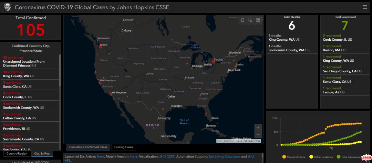This screenshot has height=163, width=372.
Task: Open the Mobile Version 'Here' link
Action: [x=134, y=156]
